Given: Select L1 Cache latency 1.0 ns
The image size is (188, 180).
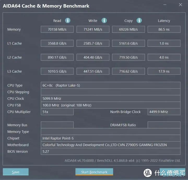Looking at the screenshot, I should coord(164,43).
